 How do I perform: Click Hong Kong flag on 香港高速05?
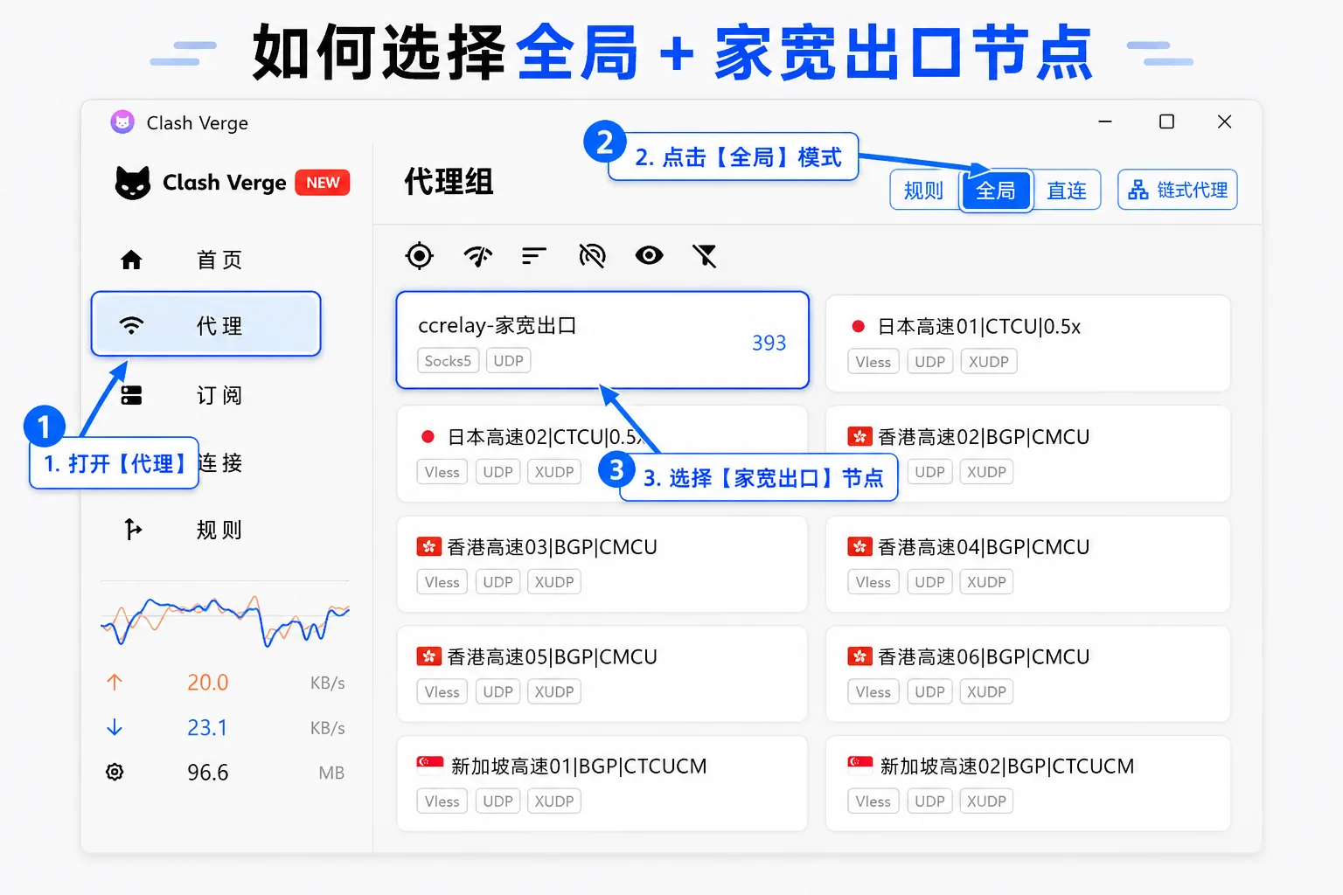pyautogui.click(x=428, y=656)
